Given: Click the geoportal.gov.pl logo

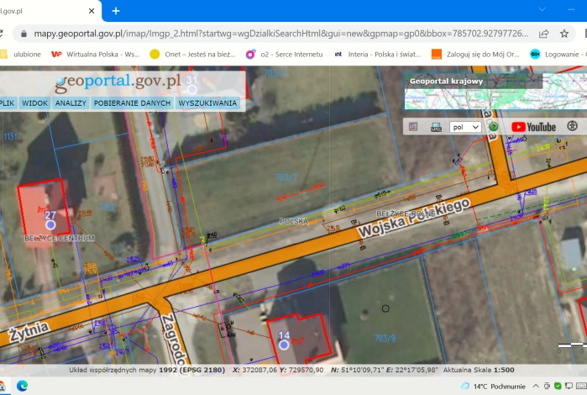Looking at the screenshot, I should point(118,82).
